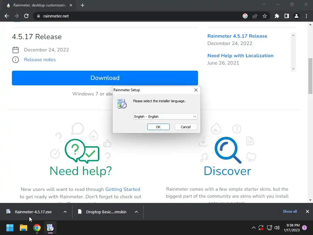Click the page vertical scrollbar thumb
The image size is (313, 235).
point(310,76)
